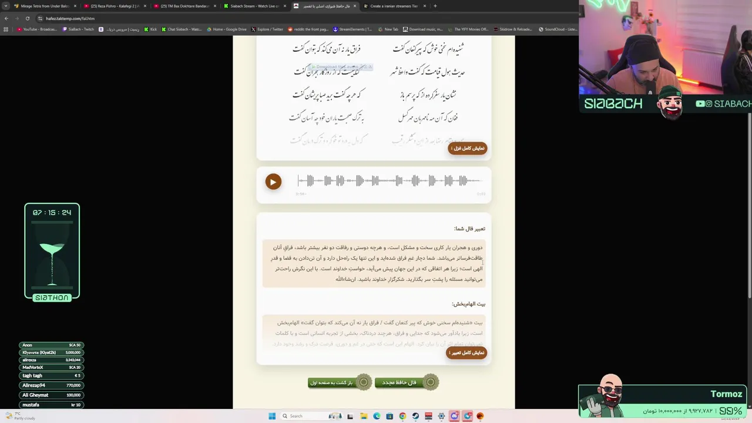Play the fal audio recitation
Viewport: 752px width, 423px height.
coord(273,182)
